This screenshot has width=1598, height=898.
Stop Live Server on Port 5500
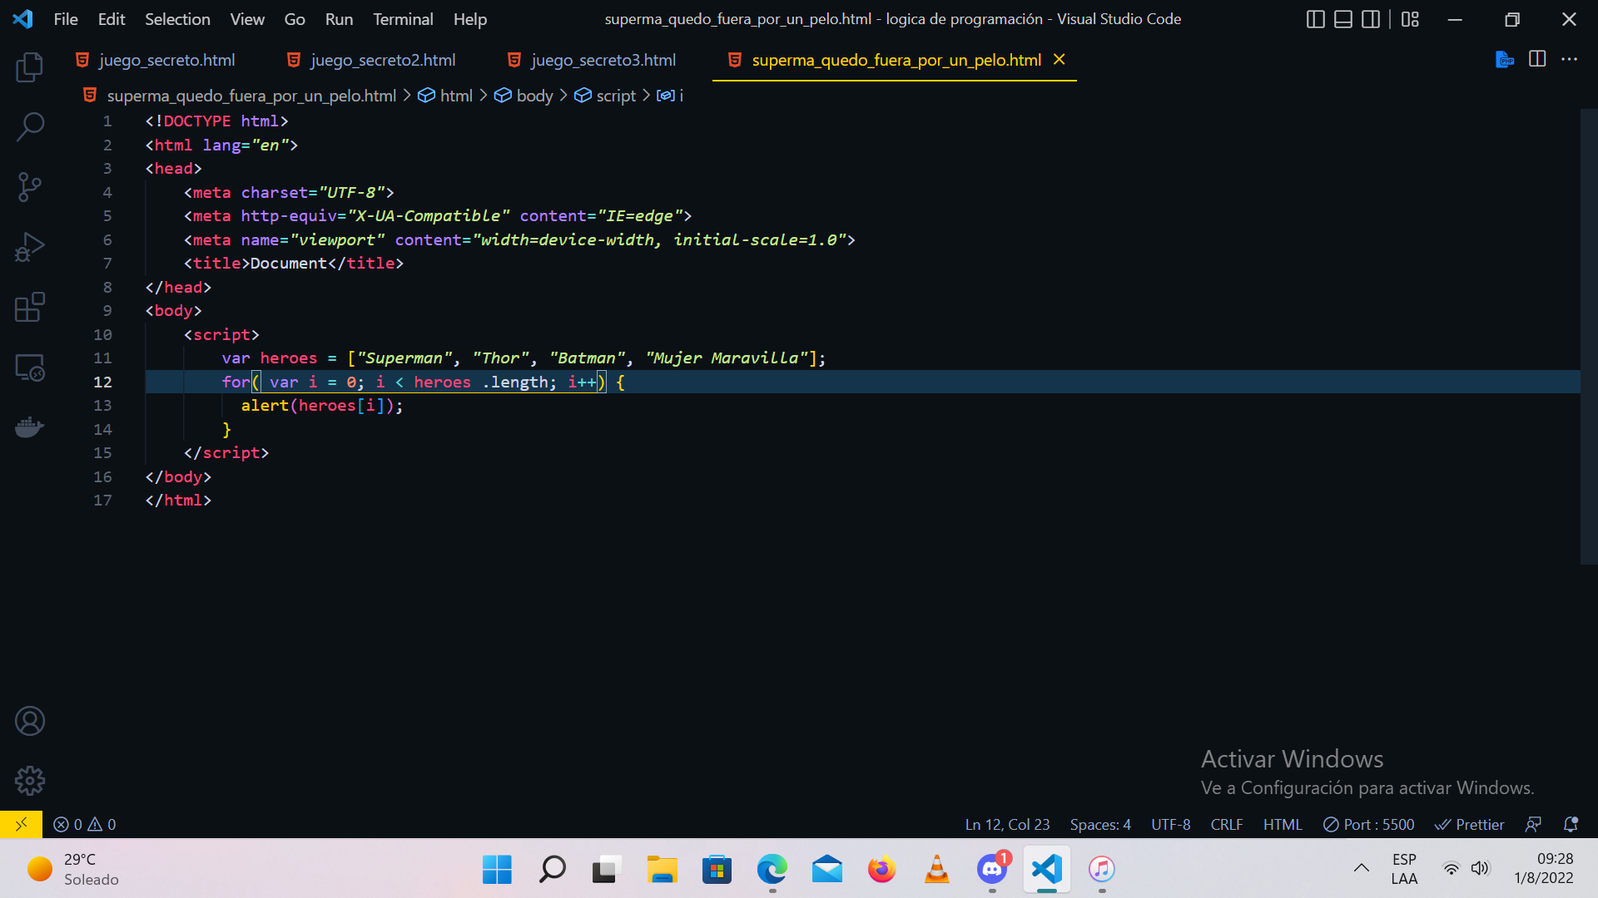(1369, 824)
